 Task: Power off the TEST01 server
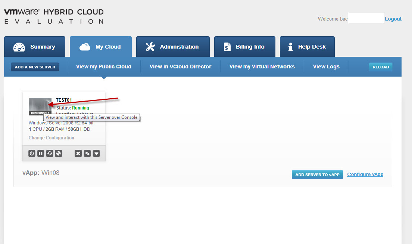click(x=32, y=154)
